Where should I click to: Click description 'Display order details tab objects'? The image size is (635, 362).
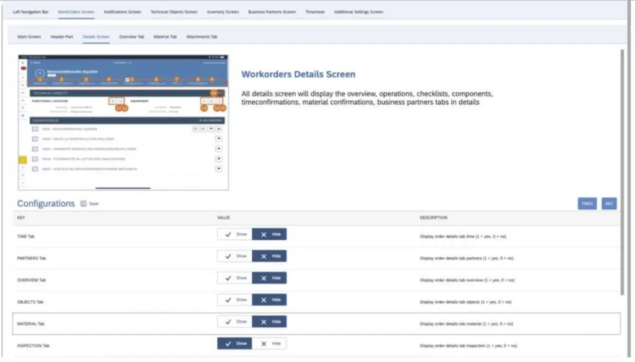point(465,302)
